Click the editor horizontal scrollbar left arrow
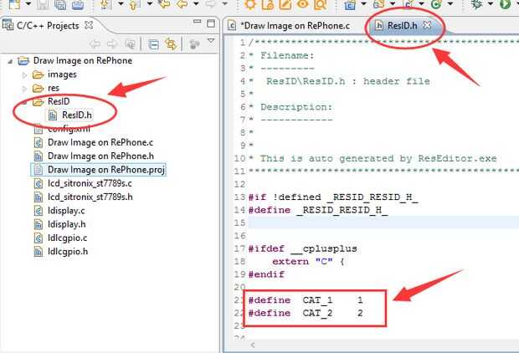Viewport: 519px width, 353px height. (253, 345)
